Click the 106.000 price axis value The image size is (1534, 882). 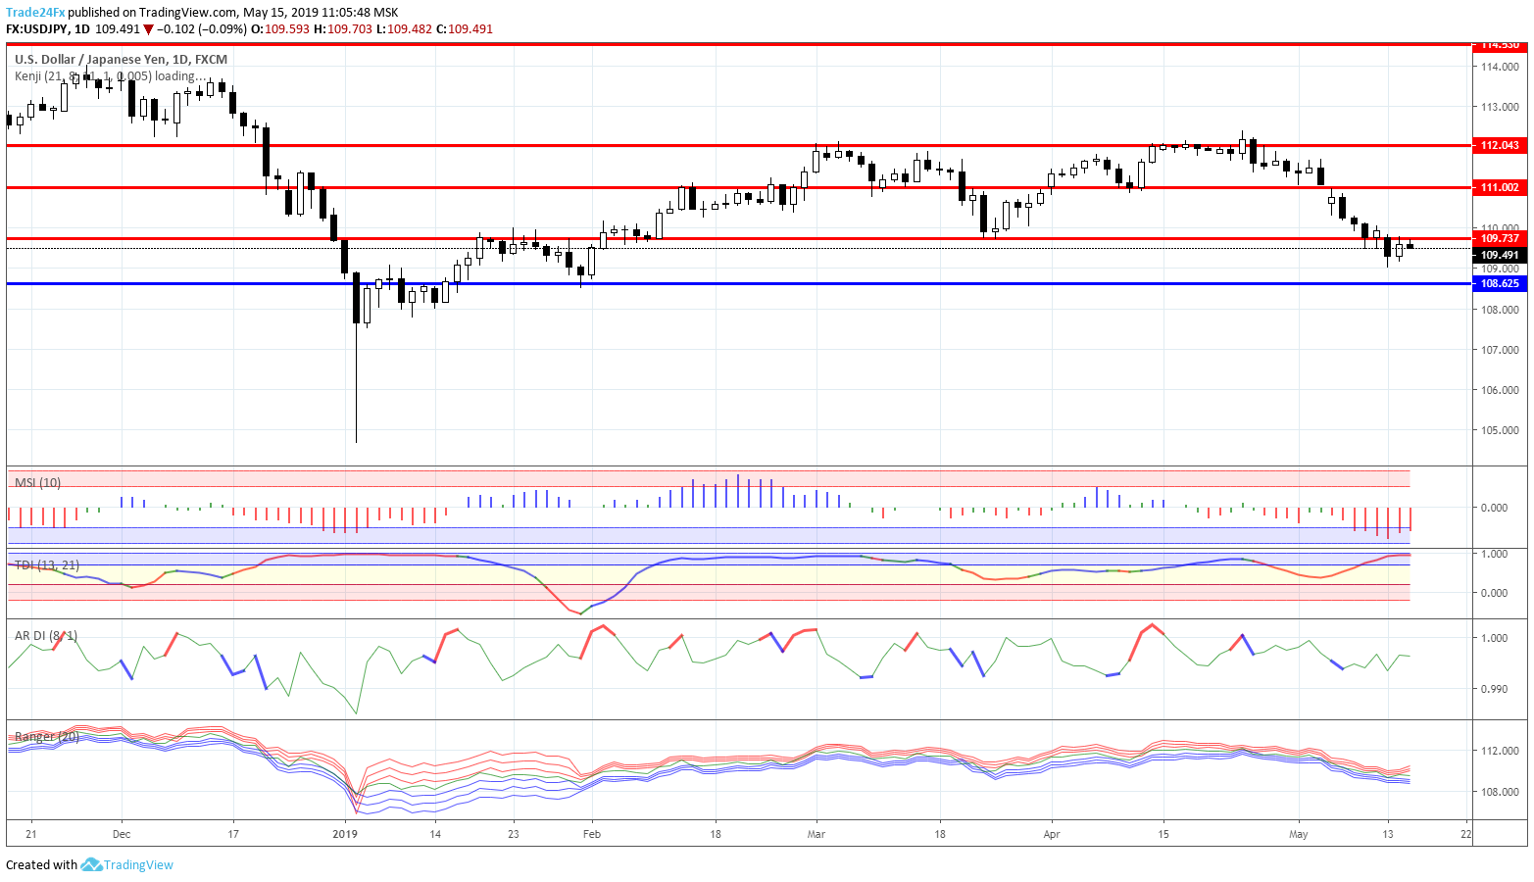[x=1500, y=390]
